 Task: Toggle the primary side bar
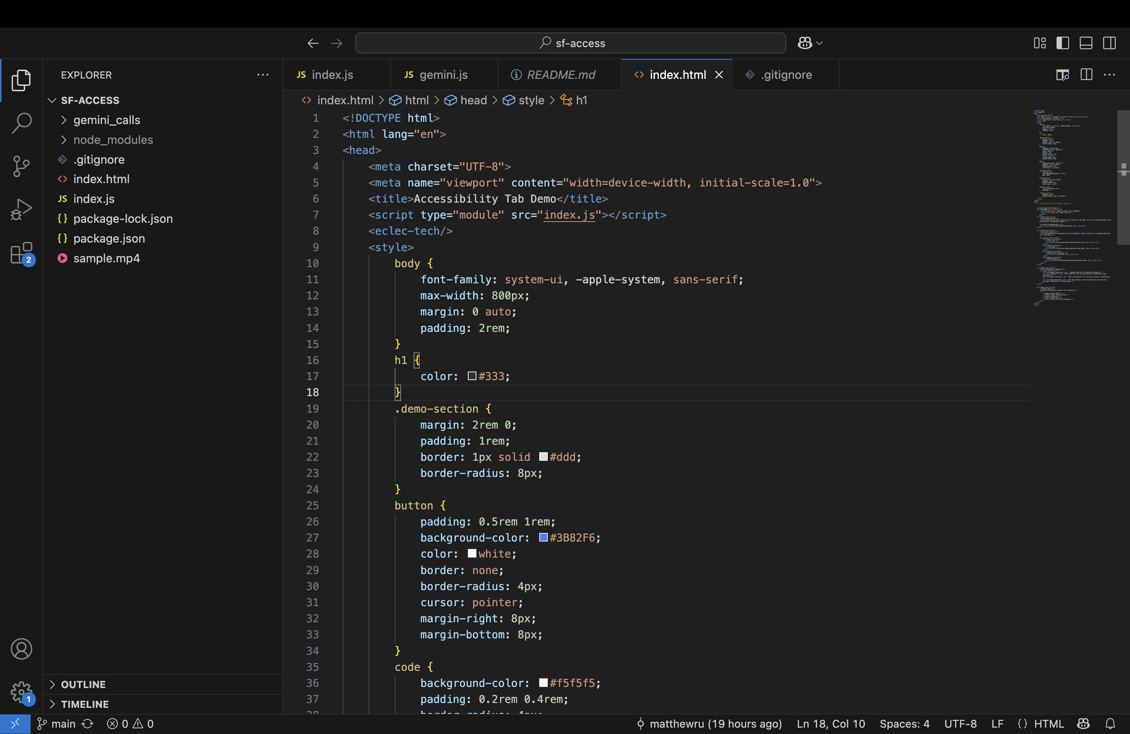[1063, 43]
